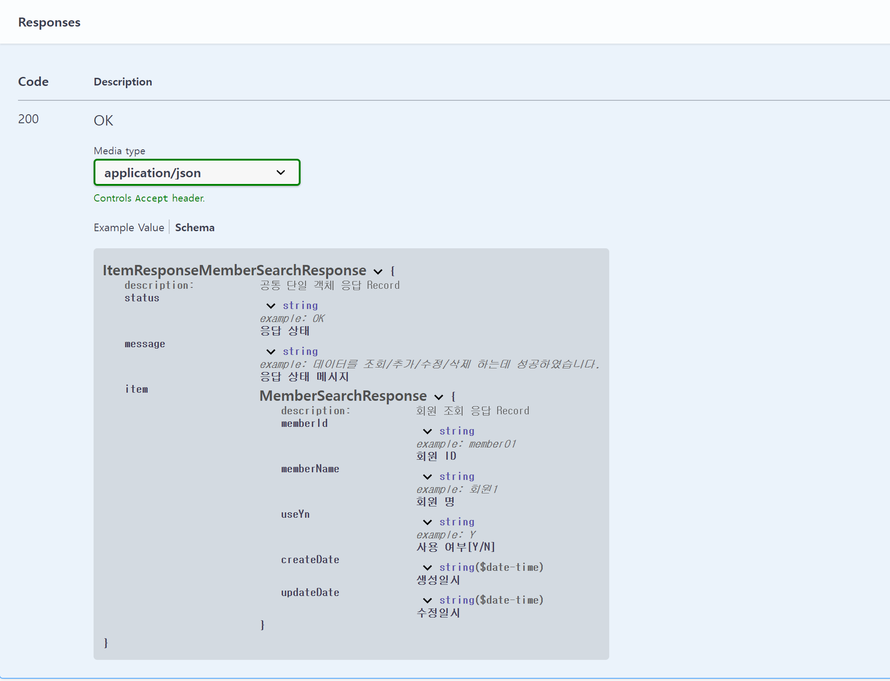Click string($date-time) label for createDate
Screen dimensions: 890x681
coord(491,568)
